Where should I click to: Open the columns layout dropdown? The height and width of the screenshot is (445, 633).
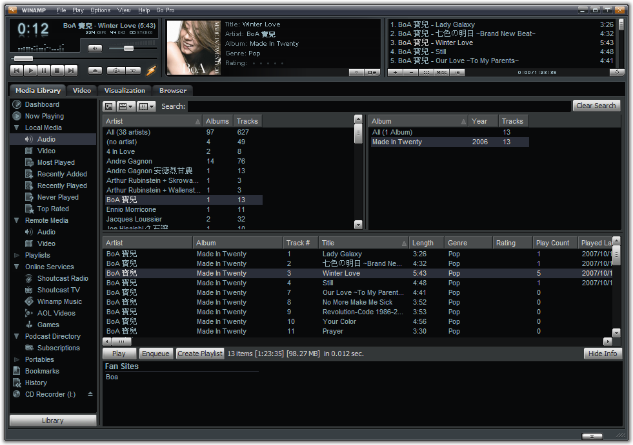(146, 106)
